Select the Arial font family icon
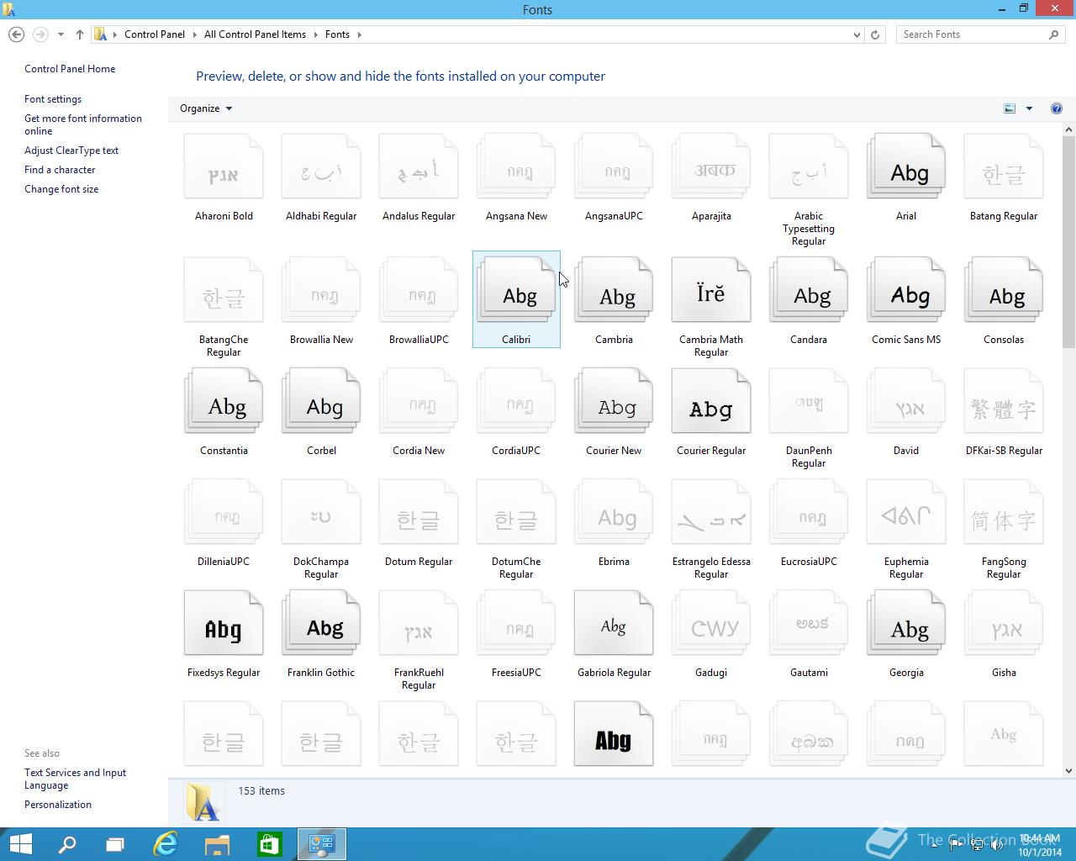Screen dimensions: 1076x861 [x=906, y=168]
